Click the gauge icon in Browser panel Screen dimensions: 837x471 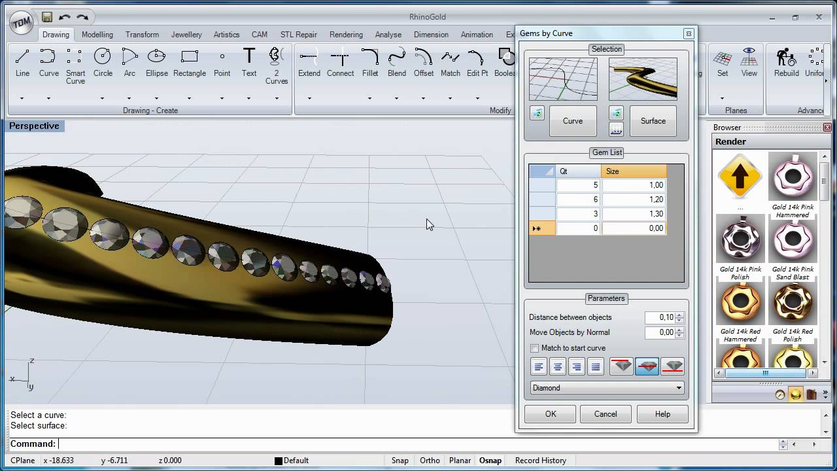tap(780, 394)
